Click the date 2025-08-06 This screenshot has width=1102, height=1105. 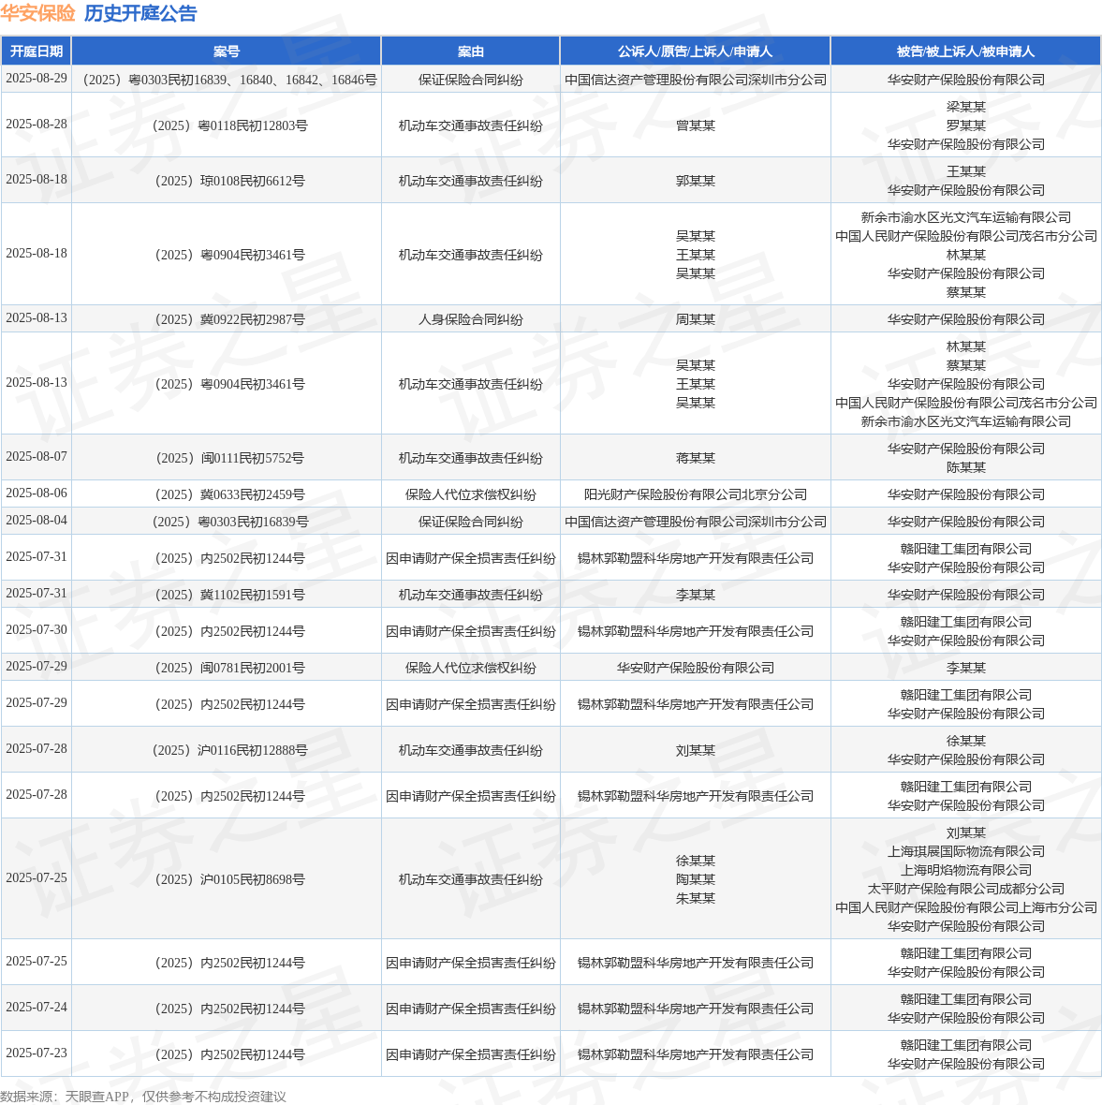(x=37, y=494)
